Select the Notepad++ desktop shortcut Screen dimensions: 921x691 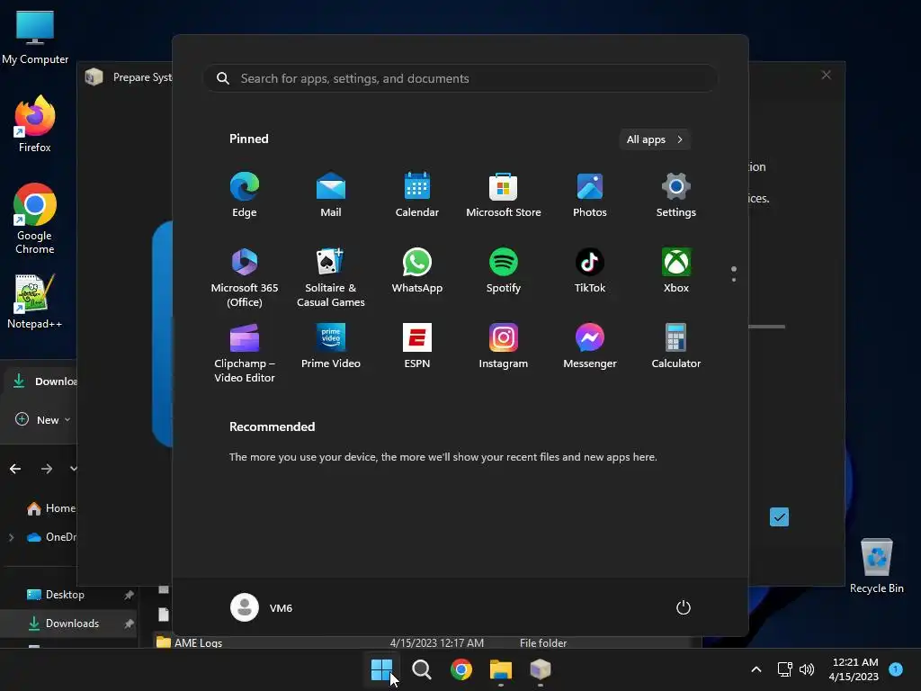35,301
